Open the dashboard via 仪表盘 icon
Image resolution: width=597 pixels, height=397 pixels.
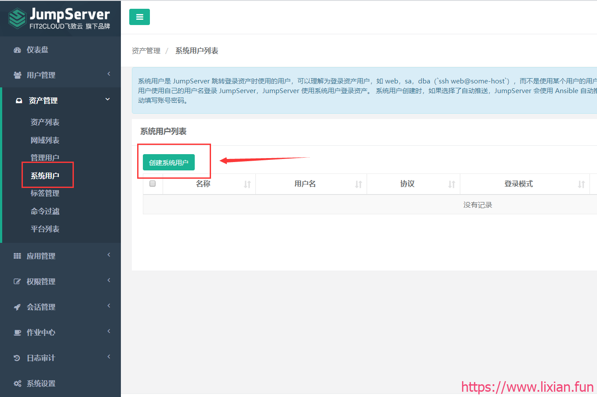18,50
